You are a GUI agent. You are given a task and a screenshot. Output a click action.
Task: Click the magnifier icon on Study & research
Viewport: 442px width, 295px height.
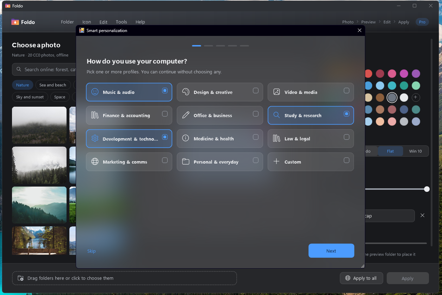click(276, 115)
